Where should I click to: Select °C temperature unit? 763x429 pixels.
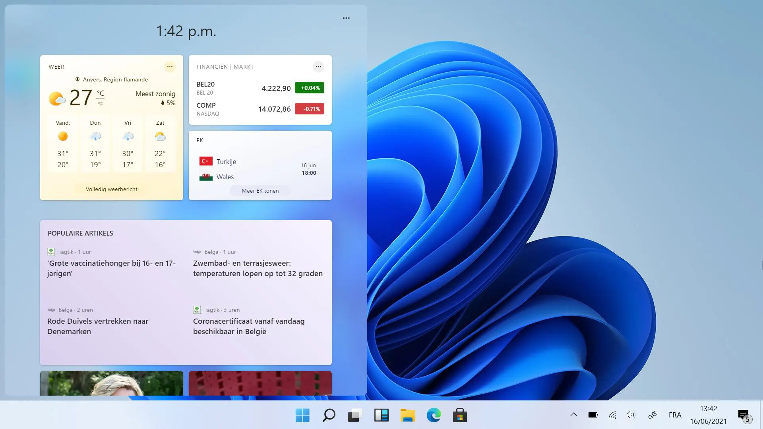point(101,93)
